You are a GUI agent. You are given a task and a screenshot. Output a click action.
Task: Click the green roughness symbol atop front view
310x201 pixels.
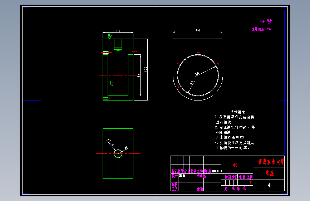click(x=110, y=36)
